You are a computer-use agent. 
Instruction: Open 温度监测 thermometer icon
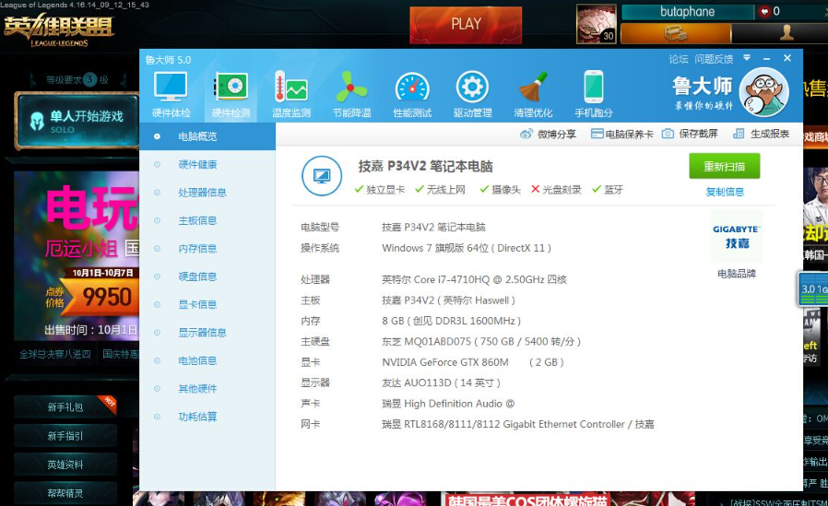pyautogui.click(x=291, y=88)
